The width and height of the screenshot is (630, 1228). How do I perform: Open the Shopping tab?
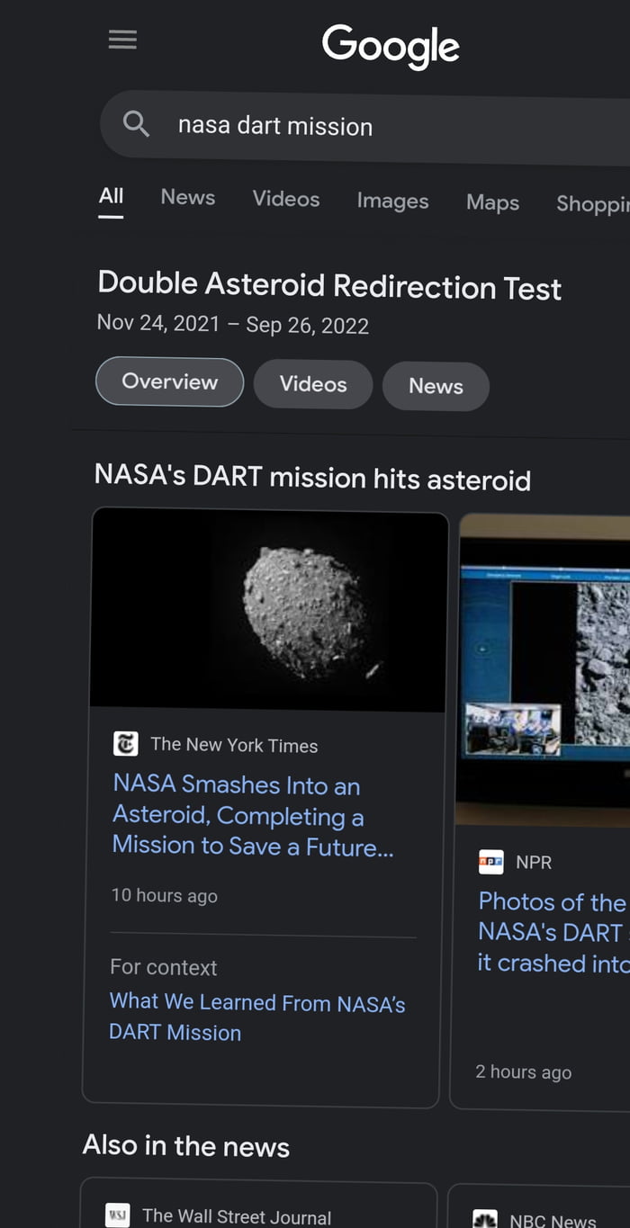coord(592,203)
